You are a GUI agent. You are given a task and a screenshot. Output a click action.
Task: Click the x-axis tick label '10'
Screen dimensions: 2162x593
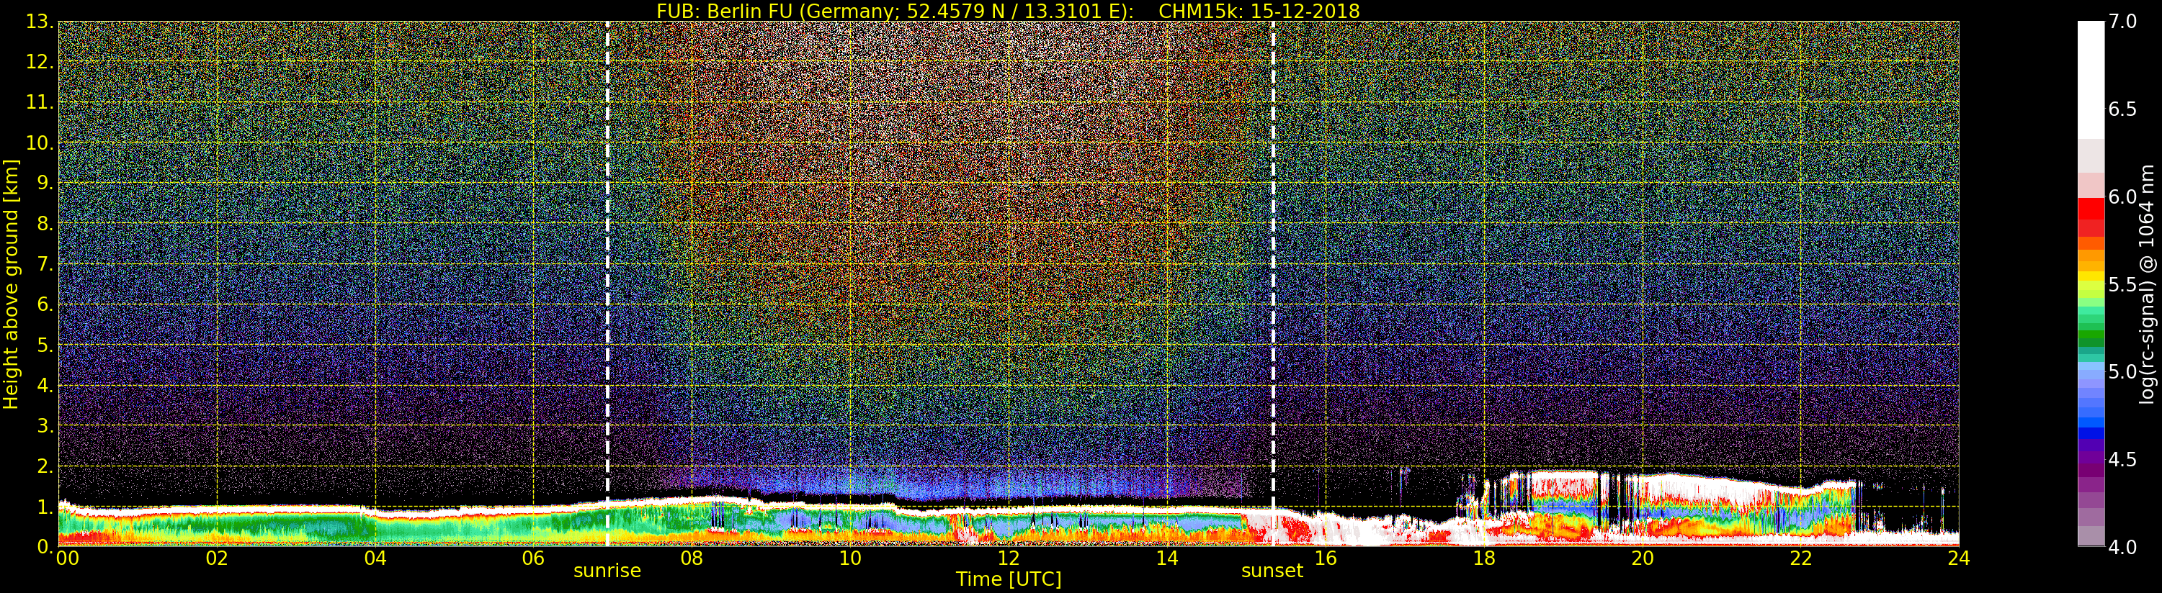point(850,558)
